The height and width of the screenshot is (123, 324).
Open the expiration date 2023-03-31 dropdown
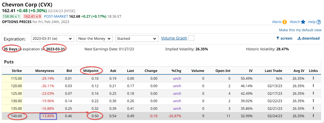52,38
